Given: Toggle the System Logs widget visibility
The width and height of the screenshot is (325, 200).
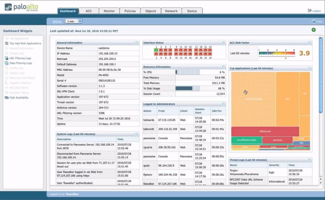Looking at the screenshot, I should click(137, 134).
